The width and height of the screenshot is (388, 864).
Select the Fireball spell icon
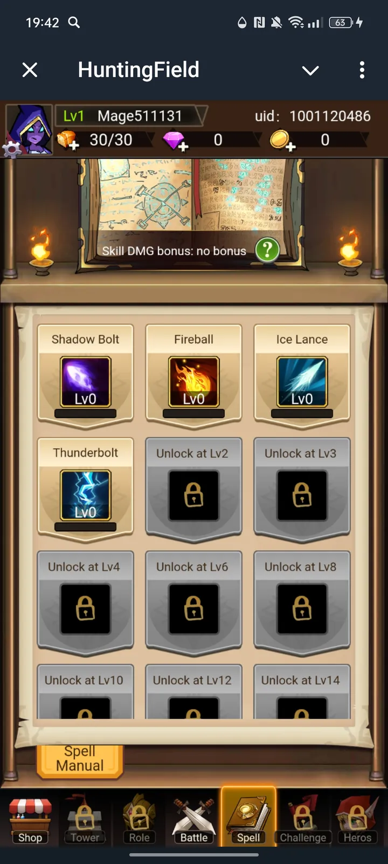tap(193, 382)
